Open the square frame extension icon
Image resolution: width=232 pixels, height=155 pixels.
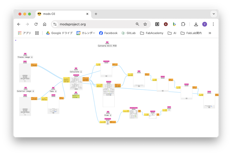coord(157,24)
